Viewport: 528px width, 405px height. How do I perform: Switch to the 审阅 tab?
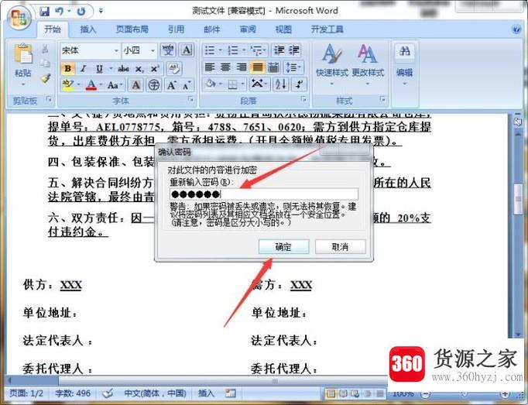point(248,29)
